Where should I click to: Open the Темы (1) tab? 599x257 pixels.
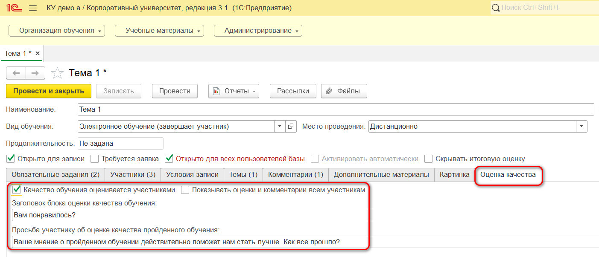coord(243,175)
